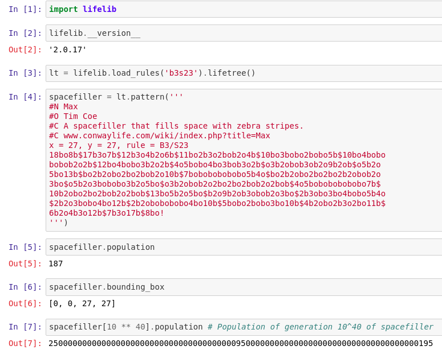The height and width of the screenshot is (354, 442).
Task: Click the bounding box output [0, 0, 27, 27]
Action: 82,303
